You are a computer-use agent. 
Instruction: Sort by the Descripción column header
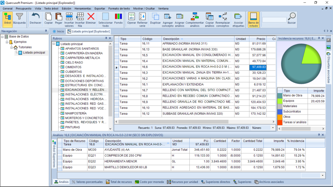[197, 39]
